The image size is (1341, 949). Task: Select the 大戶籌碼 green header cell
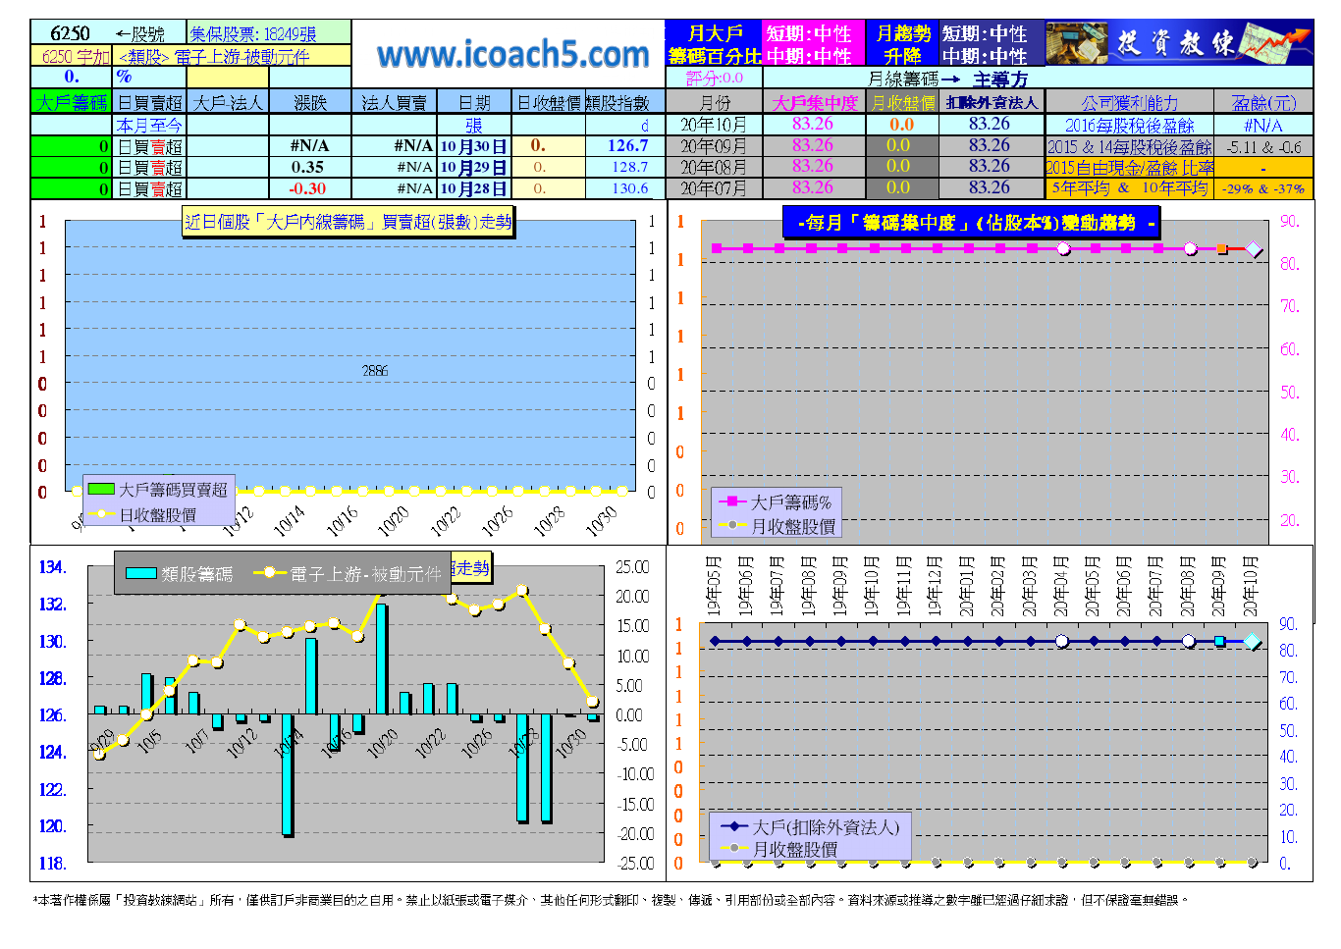pos(72,102)
